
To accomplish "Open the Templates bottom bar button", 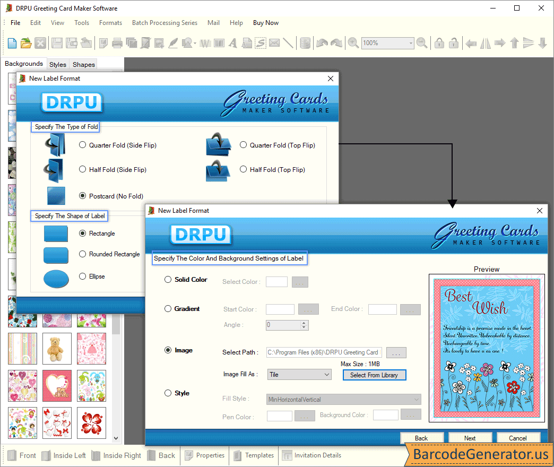I will (x=254, y=455).
